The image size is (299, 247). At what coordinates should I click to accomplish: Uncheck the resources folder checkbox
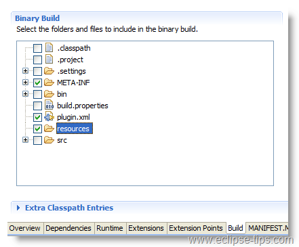[x=37, y=129]
